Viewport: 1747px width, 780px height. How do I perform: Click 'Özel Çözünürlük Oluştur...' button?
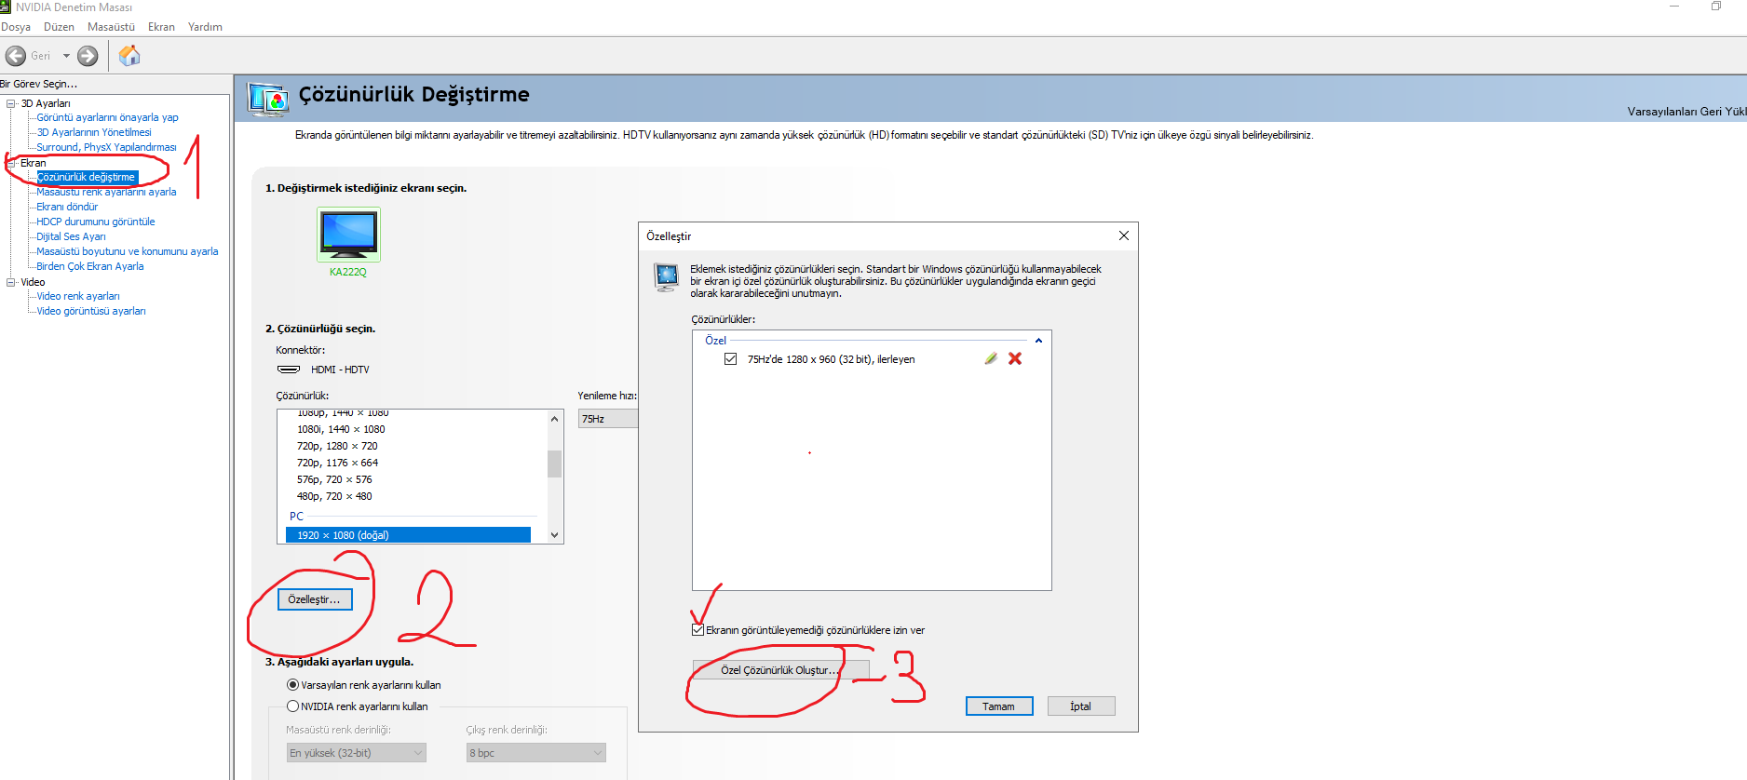(x=780, y=670)
